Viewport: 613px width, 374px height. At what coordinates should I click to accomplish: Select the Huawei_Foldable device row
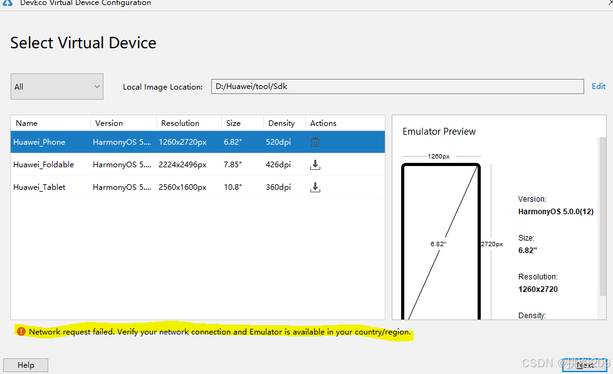pos(198,165)
